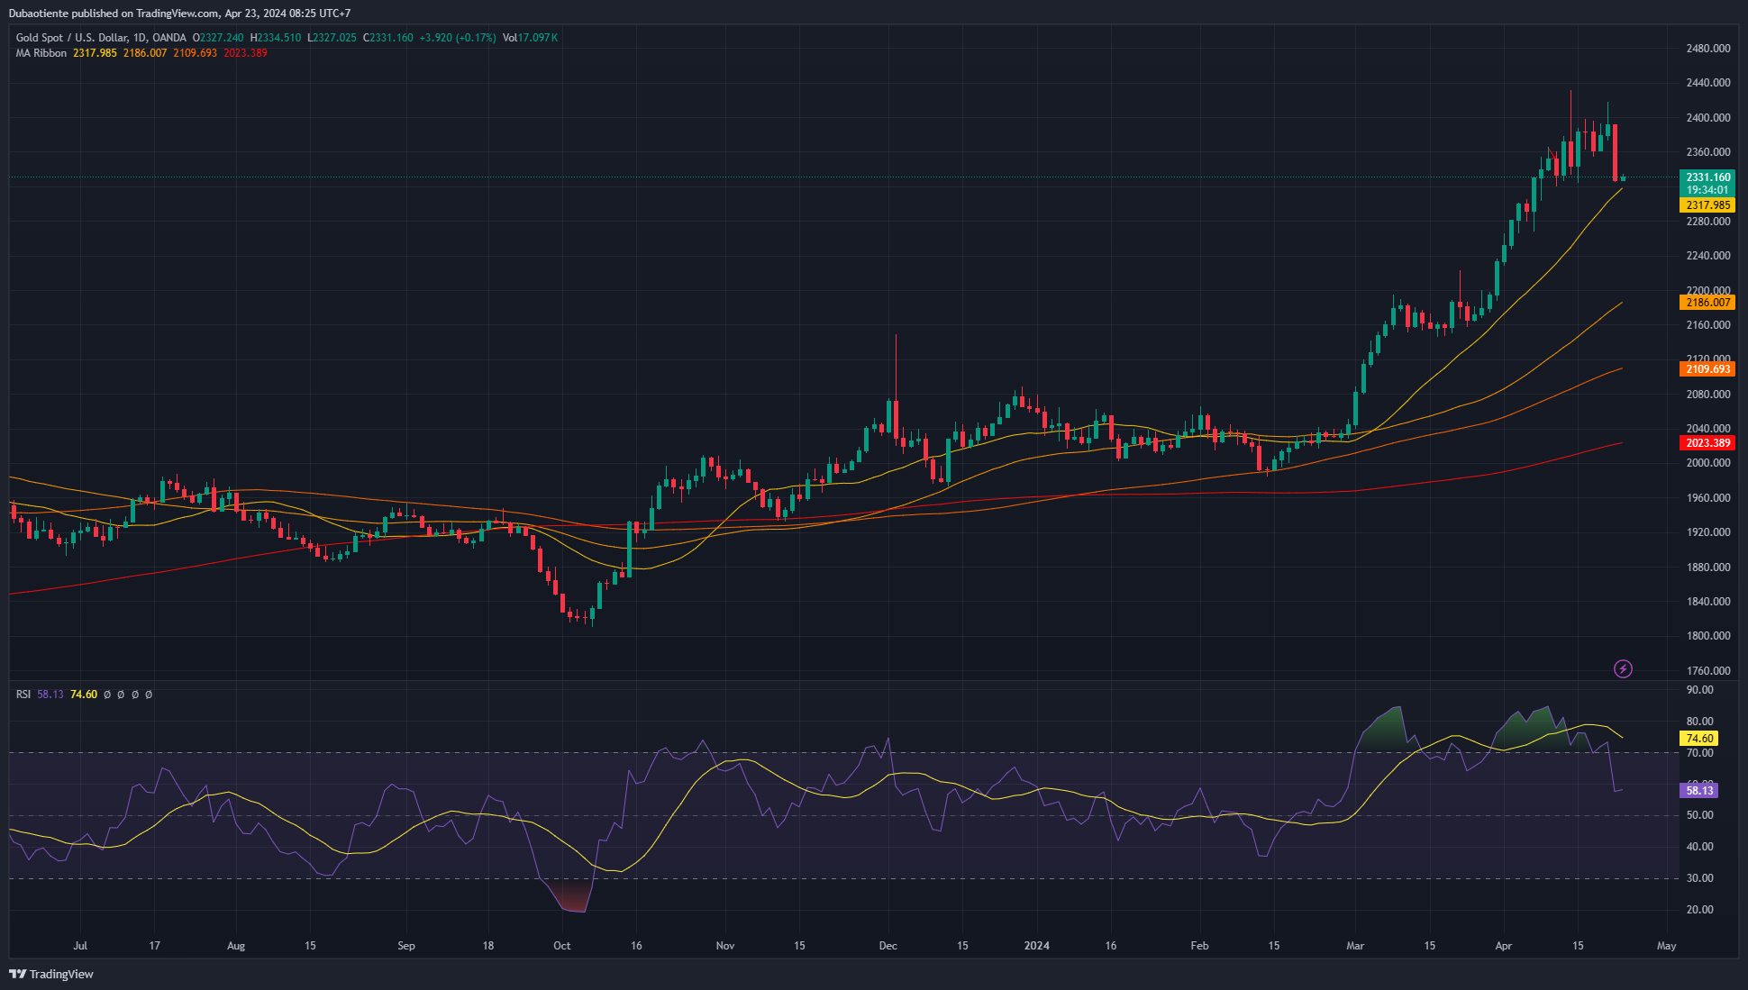Click yellow MA value 2317.985 in legend
This screenshot has width=1748, height=990.
coord(95,53)
